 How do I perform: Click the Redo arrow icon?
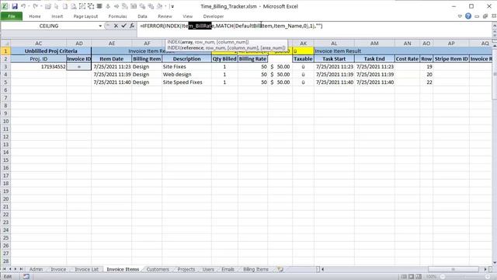36,6
